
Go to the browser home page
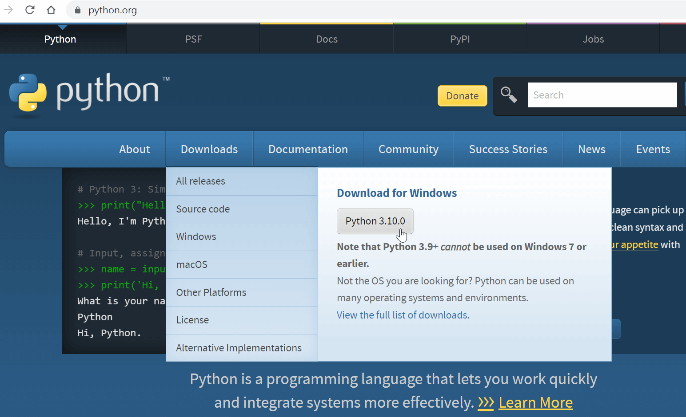point(51,10)
